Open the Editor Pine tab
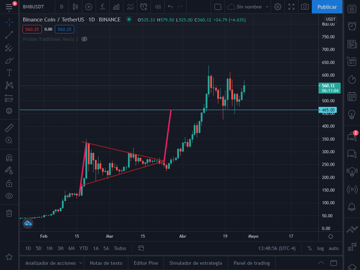The image size is (360, 270). 146,263
